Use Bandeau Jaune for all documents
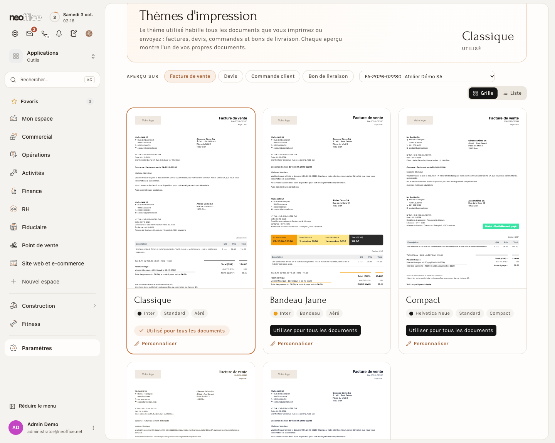Viewport: 555px width, 443px height. tap(315, 331)
